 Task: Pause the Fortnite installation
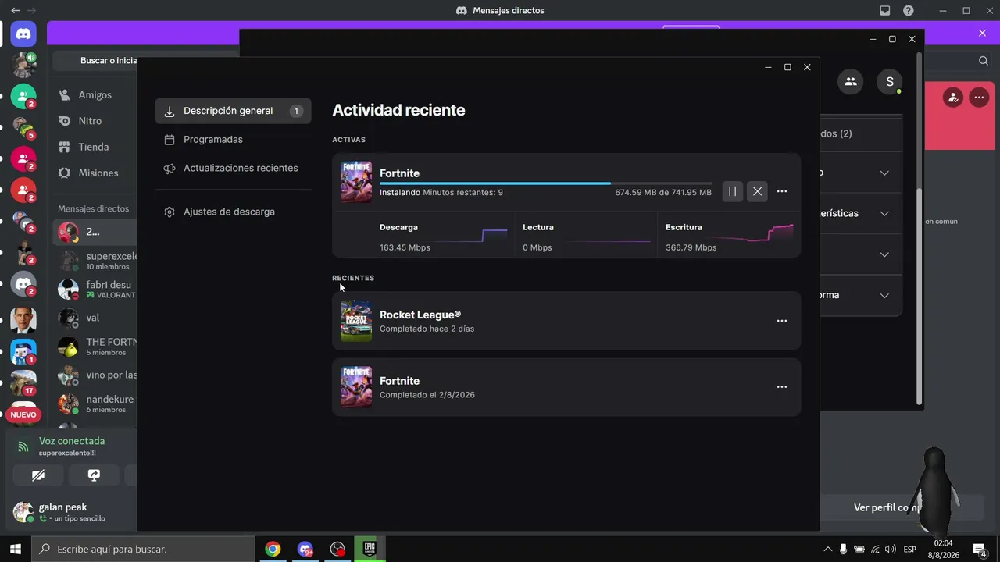coord(732,191)
